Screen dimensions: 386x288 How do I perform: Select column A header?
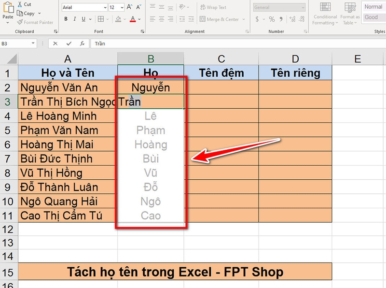[x=68, y=59]
